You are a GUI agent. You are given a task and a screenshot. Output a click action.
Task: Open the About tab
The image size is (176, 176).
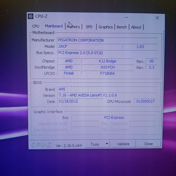pos(136,27)
